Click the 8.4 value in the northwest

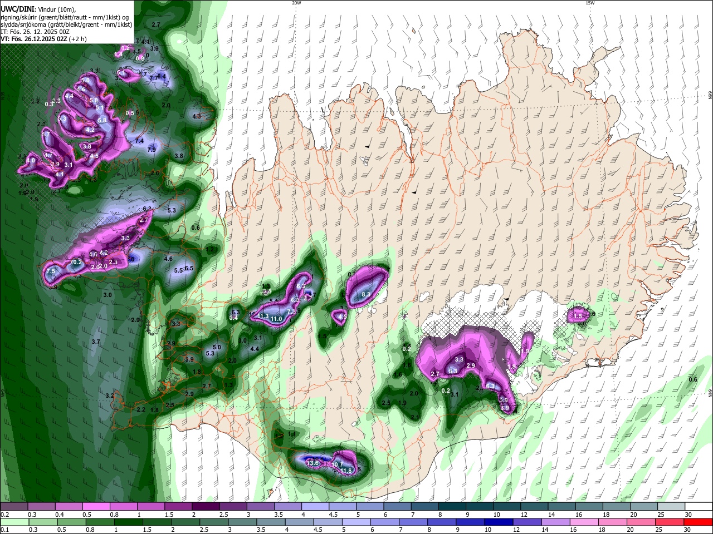162,76
